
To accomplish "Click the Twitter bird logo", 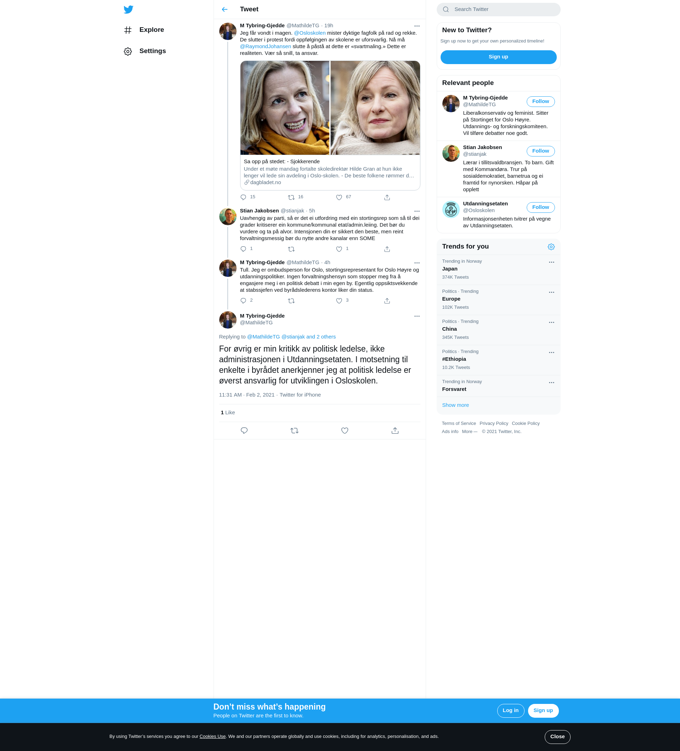I will (x=129, y=9).
